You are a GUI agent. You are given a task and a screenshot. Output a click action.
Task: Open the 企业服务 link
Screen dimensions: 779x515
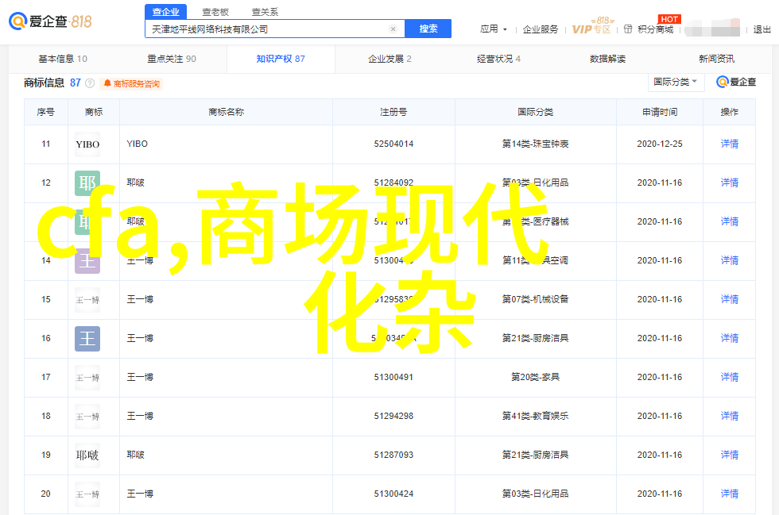pyautogui.click(x=540, y=29)
